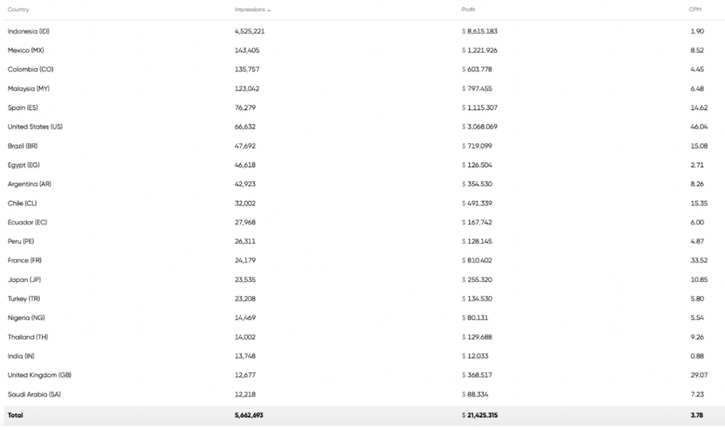Click Indonesia's impressions value 4,525,221
This screenshot has width=725, height=430.
[250, 32]
